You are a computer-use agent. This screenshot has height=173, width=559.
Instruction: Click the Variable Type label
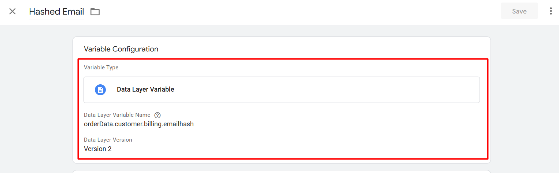[101, 68]
